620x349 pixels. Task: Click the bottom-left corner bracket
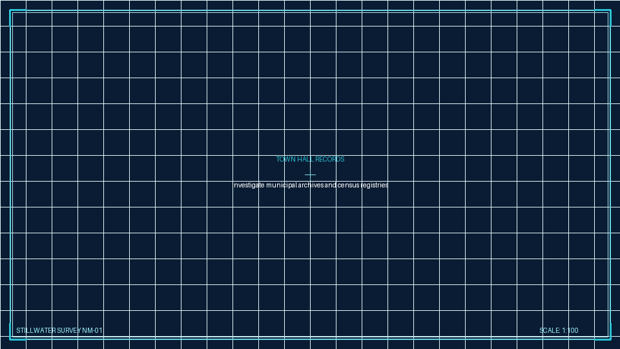[17, 332]
